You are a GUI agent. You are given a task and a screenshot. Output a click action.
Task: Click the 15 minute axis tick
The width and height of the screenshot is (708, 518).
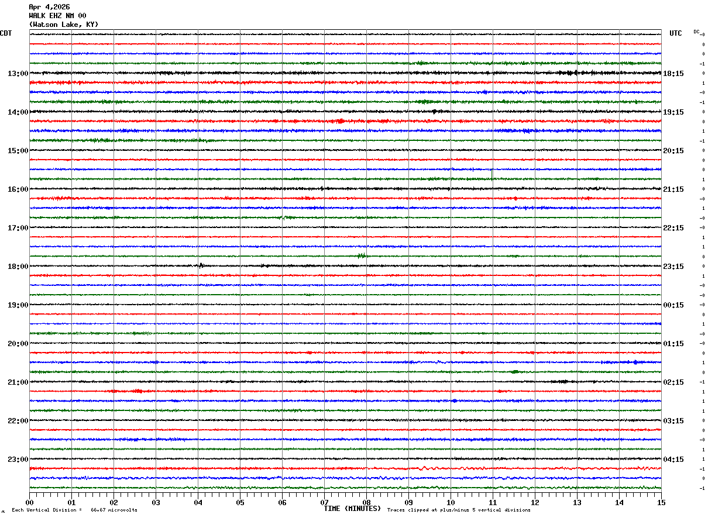(x=661, y=502)
